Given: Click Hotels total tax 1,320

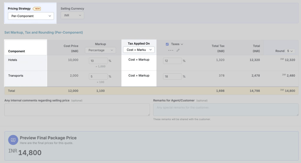Looking at the screenshot, I should (x=220, y=60).
